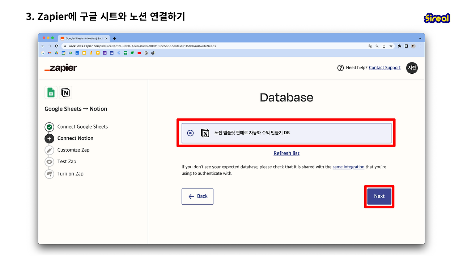Click the 'Google Sheets → Notion' sidebar title
This screenshot has height=260, width=463.
click(76, 109)
